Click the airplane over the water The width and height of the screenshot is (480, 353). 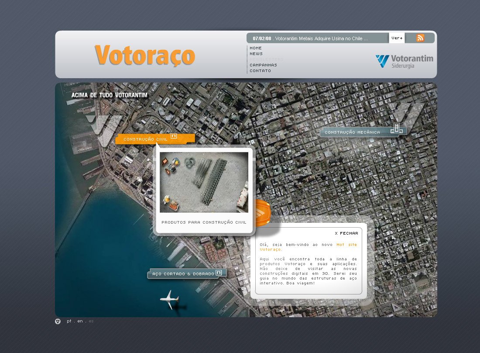[169, 299]
